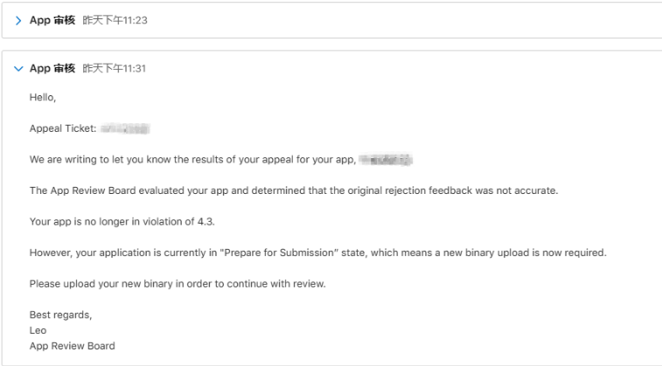
Task: Click the 昨天下午11:31 timestamp
Action: tap(115, 68)
